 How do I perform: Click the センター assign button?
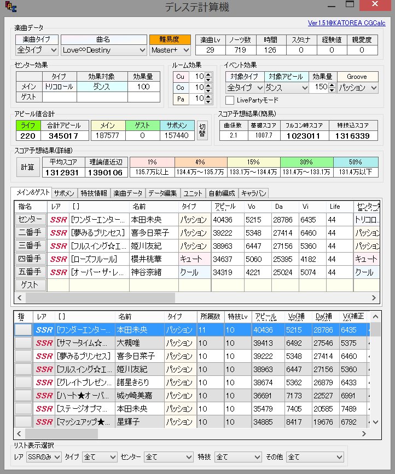[31, 219]
